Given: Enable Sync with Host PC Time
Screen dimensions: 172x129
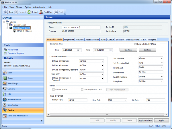Looking at the screenshot, I should 136,44.
